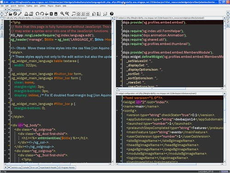The height and width of the screenshot is (173, 230).
Task: Click the Print toolbar icon
Action: tap(26, 14)
